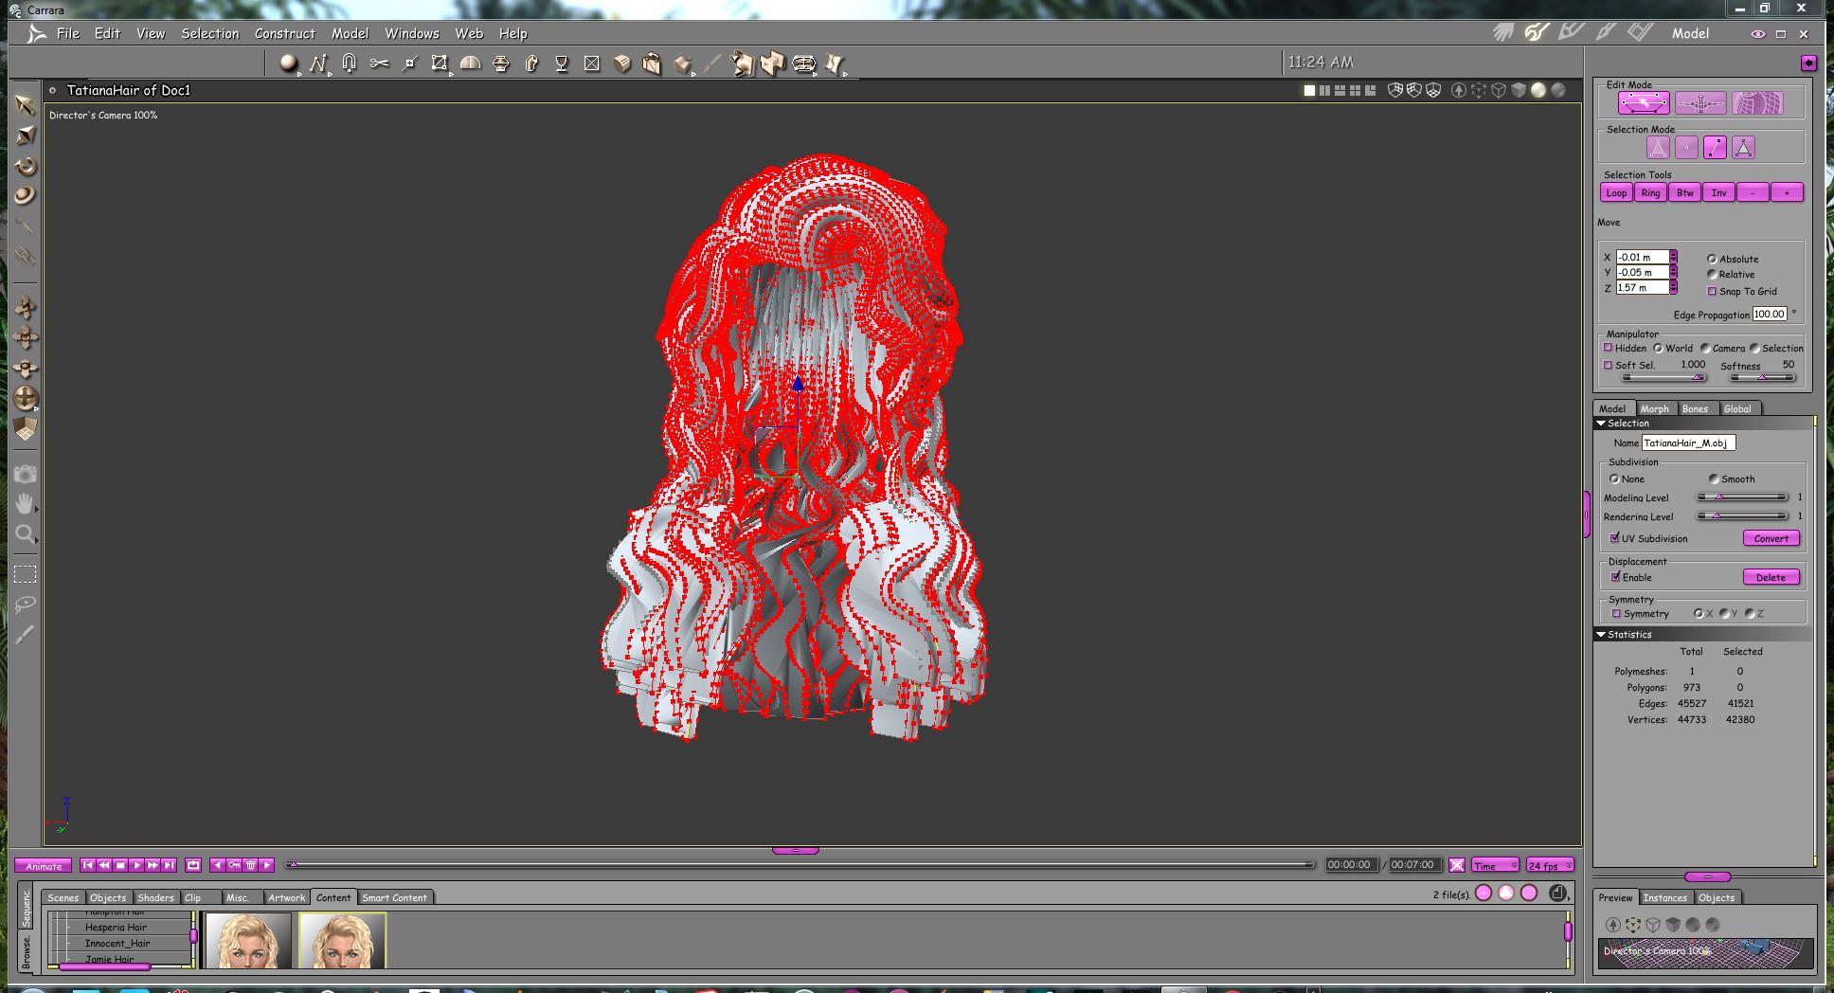Activate the magnifier zoom tool
1834x993 pixels.
pyautogui.click(x=26, y=534)
